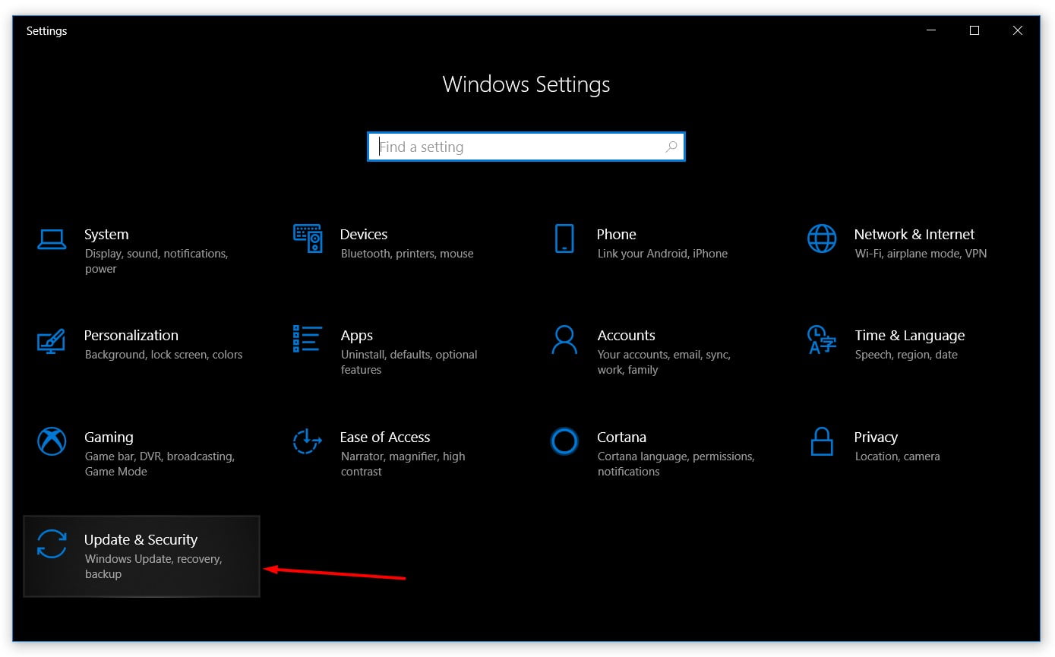Click the Phone icon
1055x657 pixels.
pos(564,238)
